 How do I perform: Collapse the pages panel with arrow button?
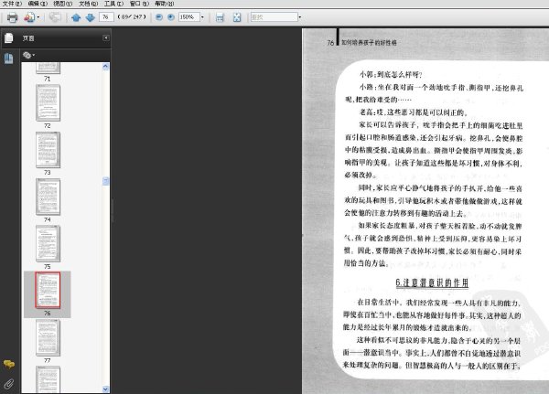coord(106,37)
